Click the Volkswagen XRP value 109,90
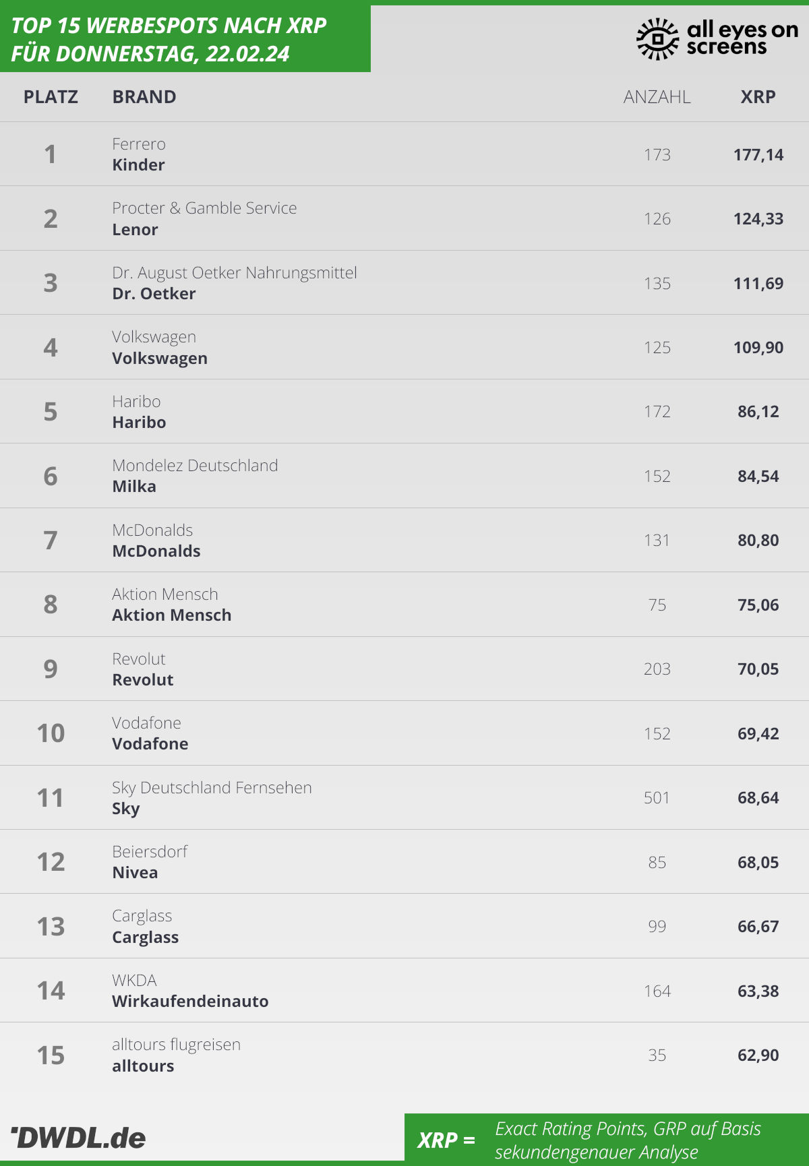This screenshot has height=1166, width=809. point(758,348)
